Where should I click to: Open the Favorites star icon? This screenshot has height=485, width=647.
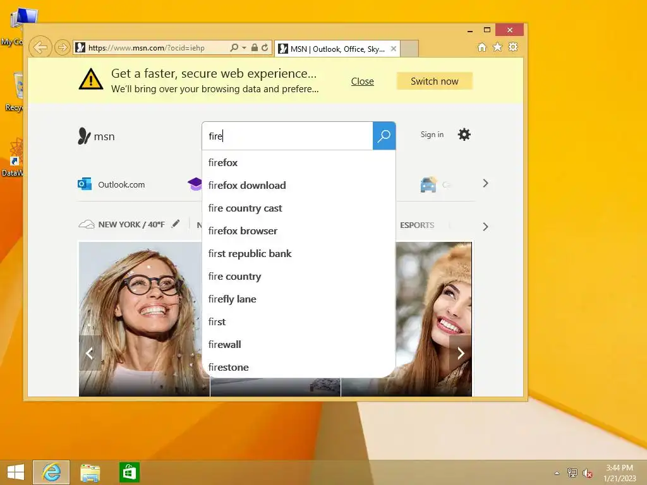click(498, 47)
